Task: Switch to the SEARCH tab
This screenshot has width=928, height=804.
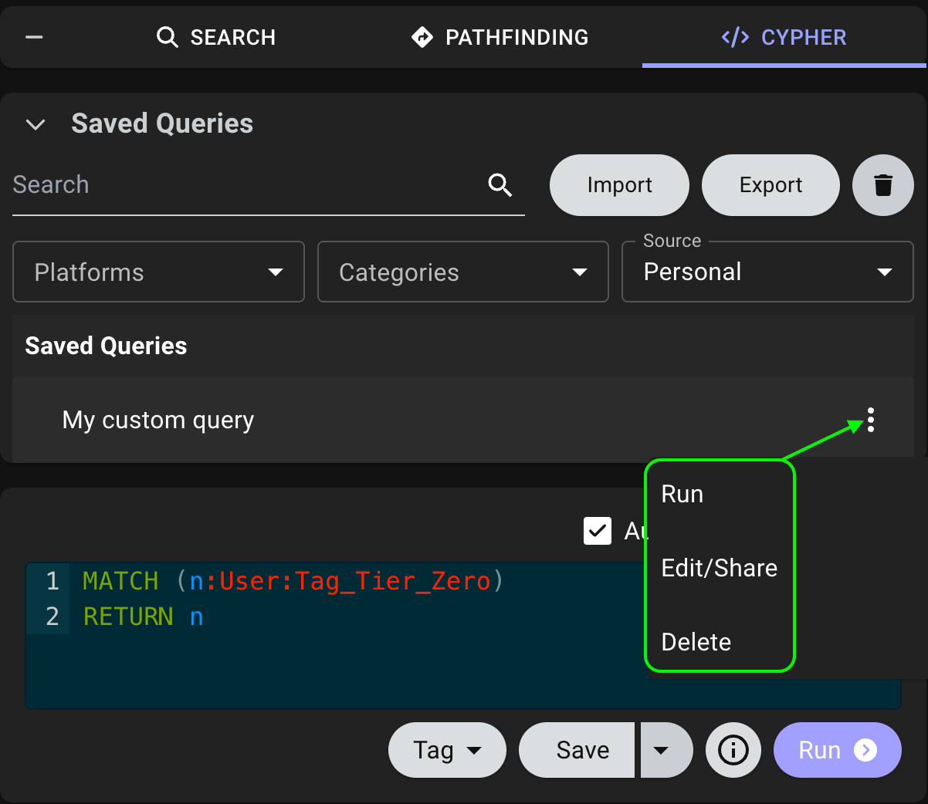Action: pyautogui.click(x=215, y=37)
